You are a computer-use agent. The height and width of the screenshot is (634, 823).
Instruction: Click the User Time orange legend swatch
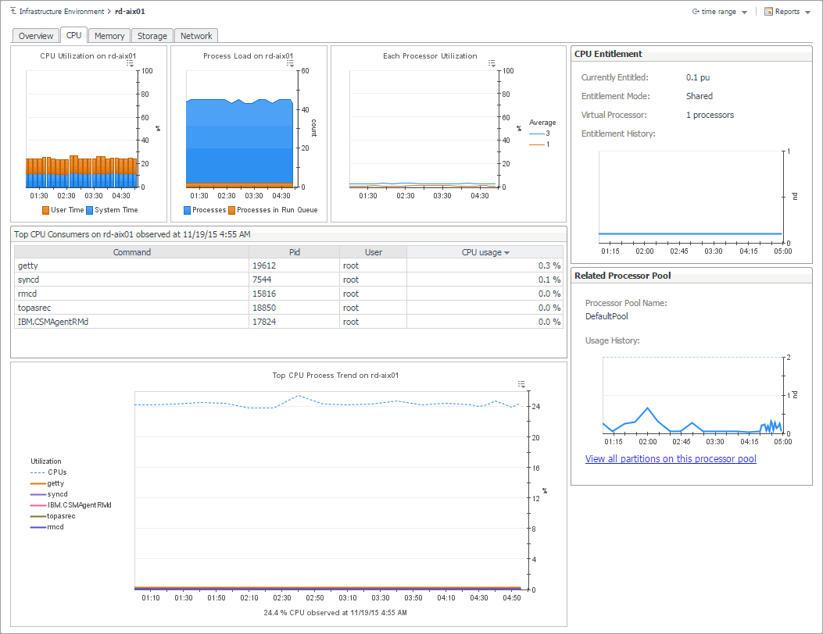point(46,211)
